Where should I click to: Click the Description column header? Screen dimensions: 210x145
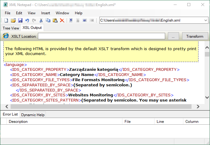(65, 122)
